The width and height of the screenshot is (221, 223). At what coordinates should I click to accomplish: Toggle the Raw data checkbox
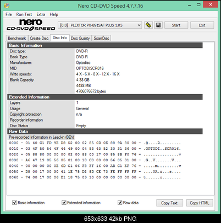pos(120,203)
